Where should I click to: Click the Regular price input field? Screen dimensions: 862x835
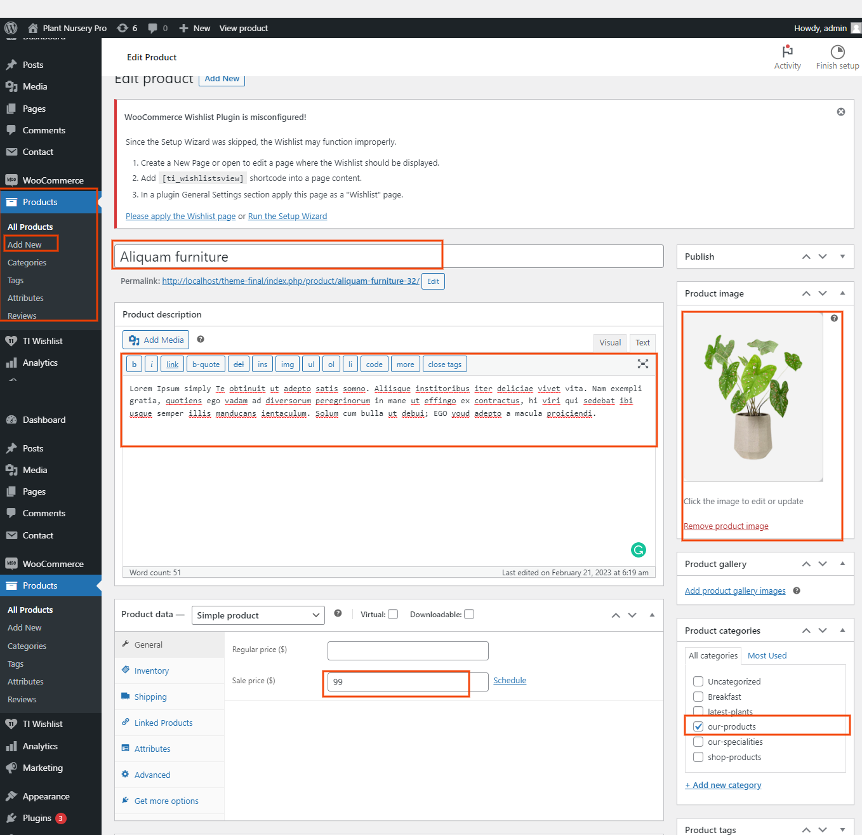[408, 651]
